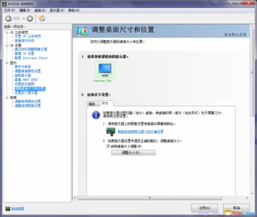Screen dimensions: 257x217
Task: Click the 应用 apply button
Action: click(x=205, y=208)
